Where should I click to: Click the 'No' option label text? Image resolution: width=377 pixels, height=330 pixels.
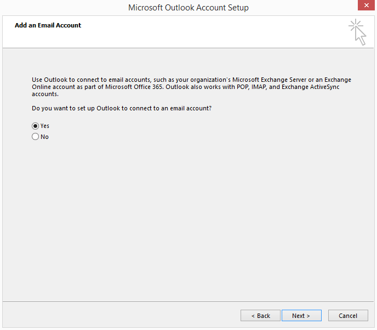click(x=45, y=137)
